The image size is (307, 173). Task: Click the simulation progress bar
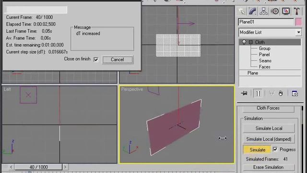(36, 10)
